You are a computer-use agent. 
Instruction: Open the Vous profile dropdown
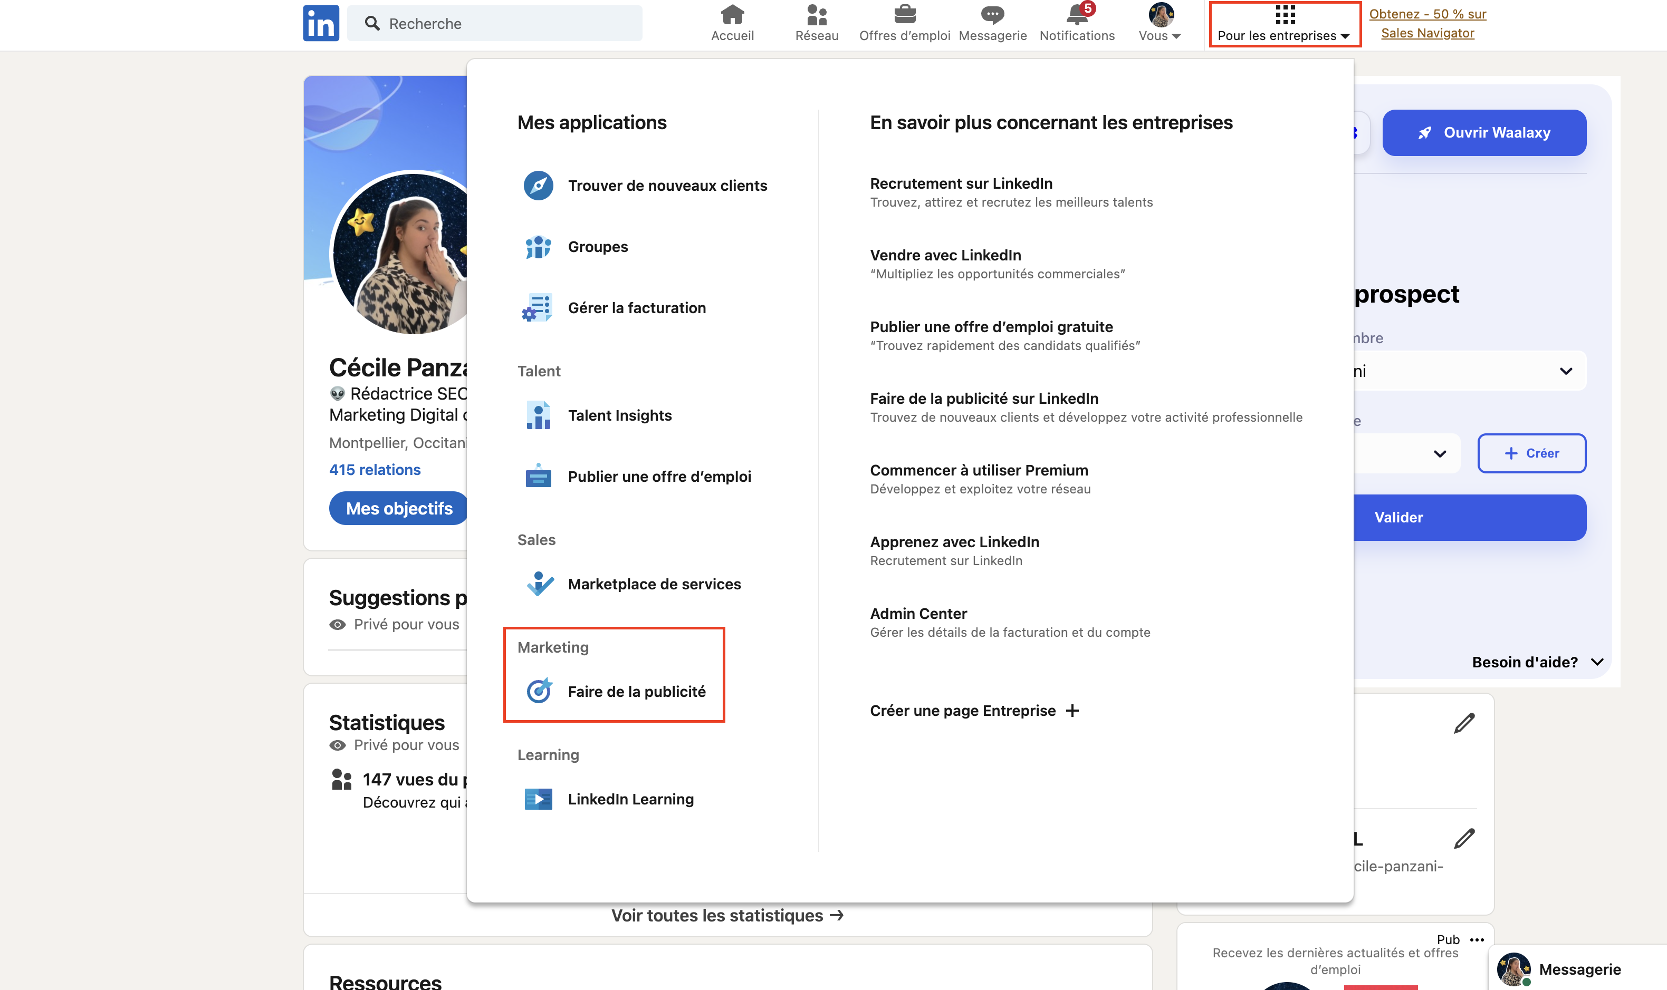[1160, 23]
